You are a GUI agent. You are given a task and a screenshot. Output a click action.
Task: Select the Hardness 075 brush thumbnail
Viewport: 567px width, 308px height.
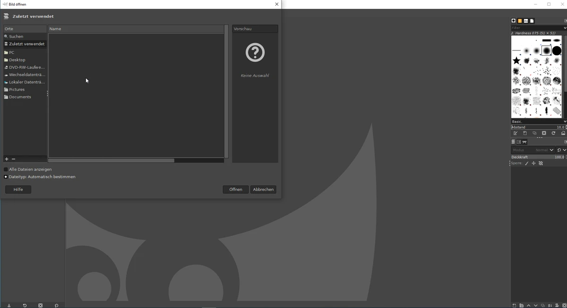pos(547,50)
